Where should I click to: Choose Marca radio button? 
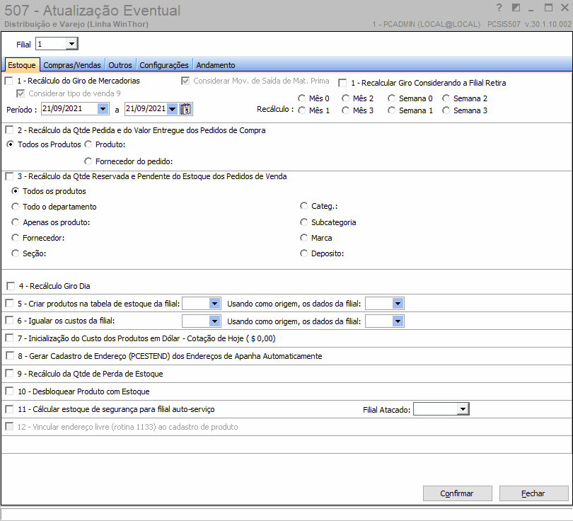point(304,238)
